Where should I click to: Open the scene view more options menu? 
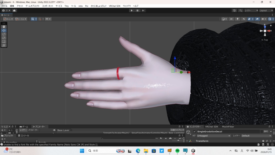(272, 15)
